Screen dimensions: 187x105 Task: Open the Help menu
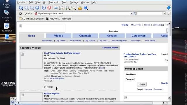point(94,2)
